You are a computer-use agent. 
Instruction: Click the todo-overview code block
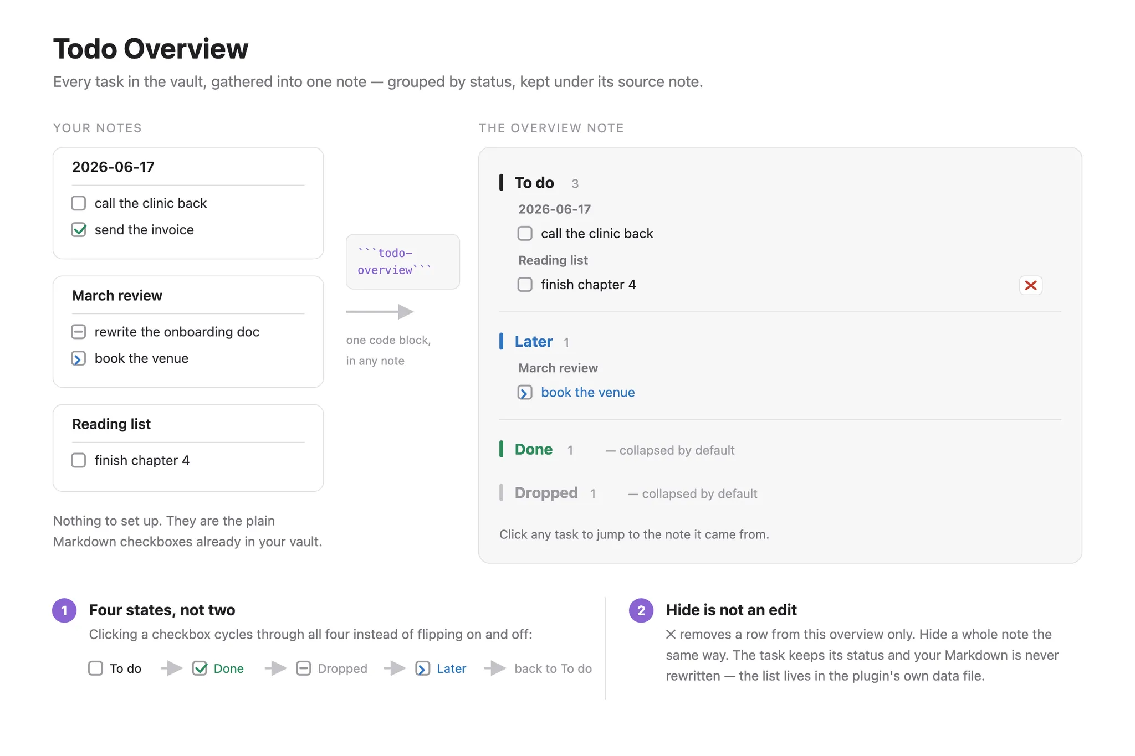click(x=403, y=261)
